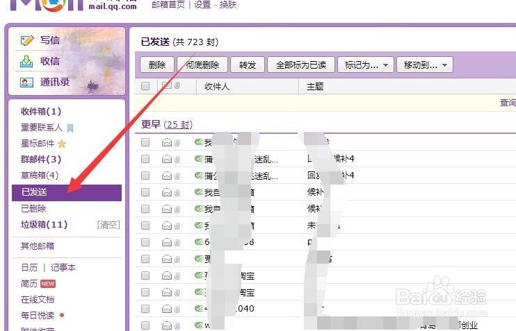Tick the select-all checkbox in header row
516x331 pixels.
(145, 86)
